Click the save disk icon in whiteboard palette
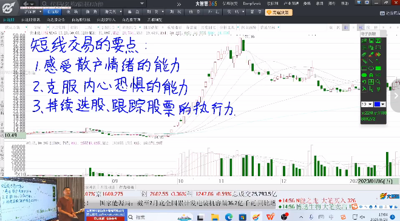 pyautogui.click(x=371, y=41)
